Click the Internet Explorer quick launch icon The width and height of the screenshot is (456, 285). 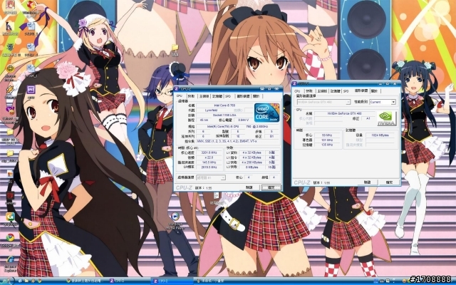click(20, 281)
